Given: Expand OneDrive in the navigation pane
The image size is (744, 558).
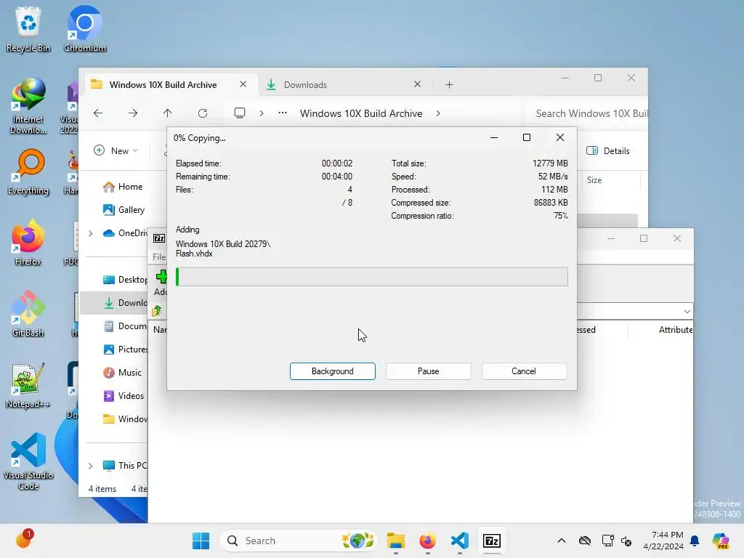Looking at the screenshot, I should 91,233.
